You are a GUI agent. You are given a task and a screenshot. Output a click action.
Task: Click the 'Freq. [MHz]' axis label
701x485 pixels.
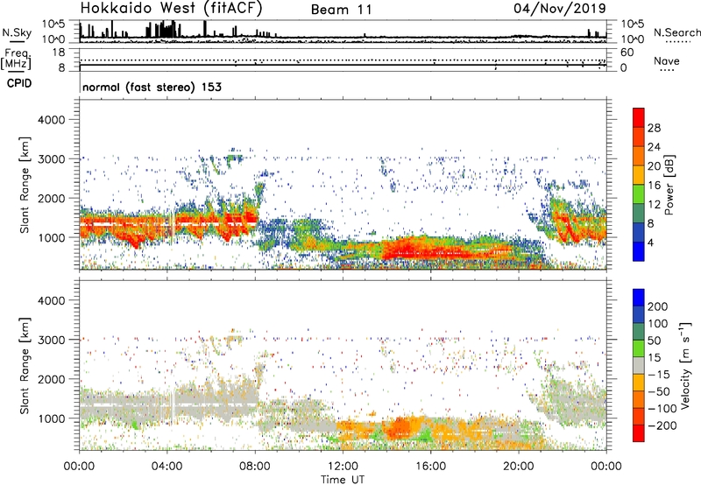coord(16,59)
